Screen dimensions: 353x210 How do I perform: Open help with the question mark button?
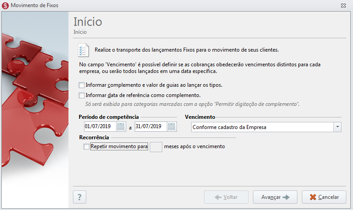click(80, 197)
